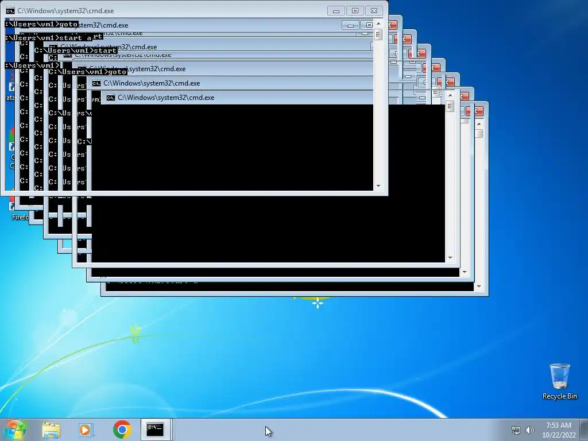Open the Recycle Bin desktop icon

tap(559, 376)
